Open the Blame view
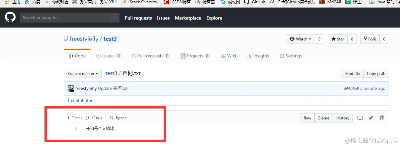 click(324, 118)
